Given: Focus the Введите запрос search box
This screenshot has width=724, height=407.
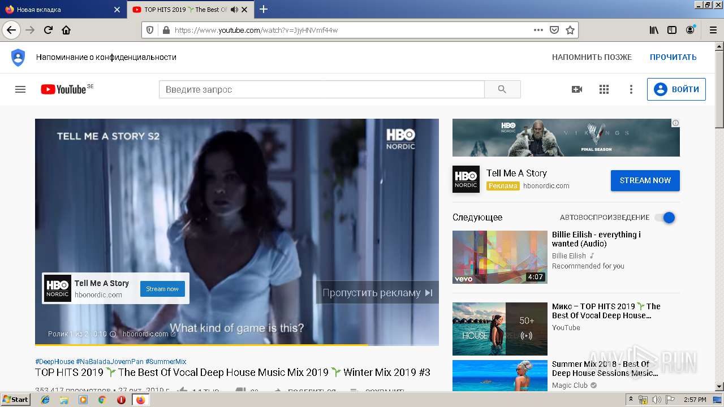Looking at the screenshot, I should 321,89.
